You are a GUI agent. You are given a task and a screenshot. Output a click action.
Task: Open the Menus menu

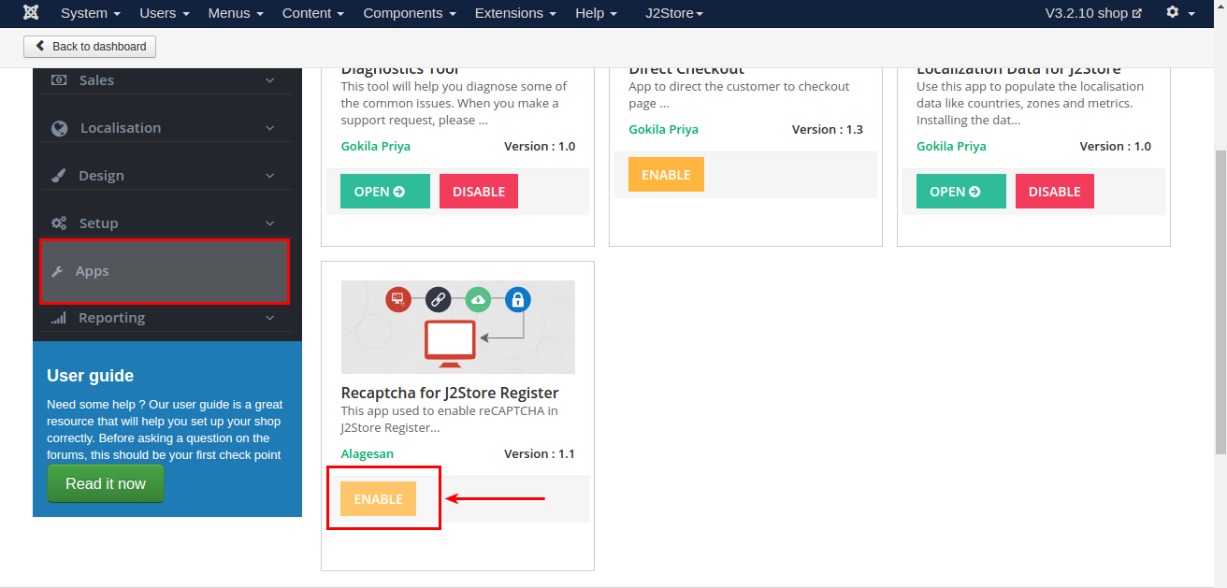pos(236,13)
